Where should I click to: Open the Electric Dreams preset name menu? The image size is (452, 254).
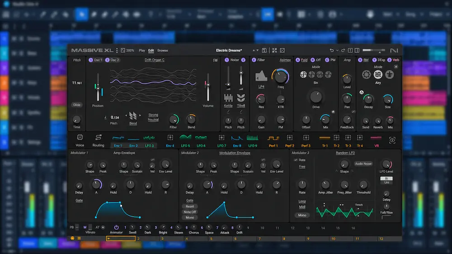click(229, 51)
